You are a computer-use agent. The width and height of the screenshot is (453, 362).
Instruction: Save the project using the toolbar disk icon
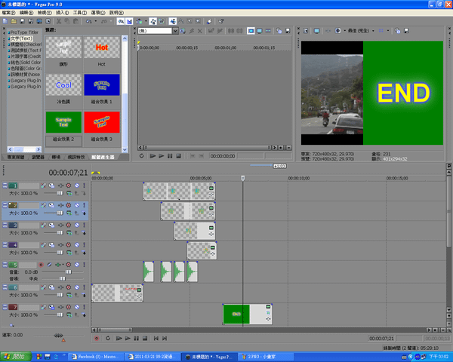tap(22, 21)
